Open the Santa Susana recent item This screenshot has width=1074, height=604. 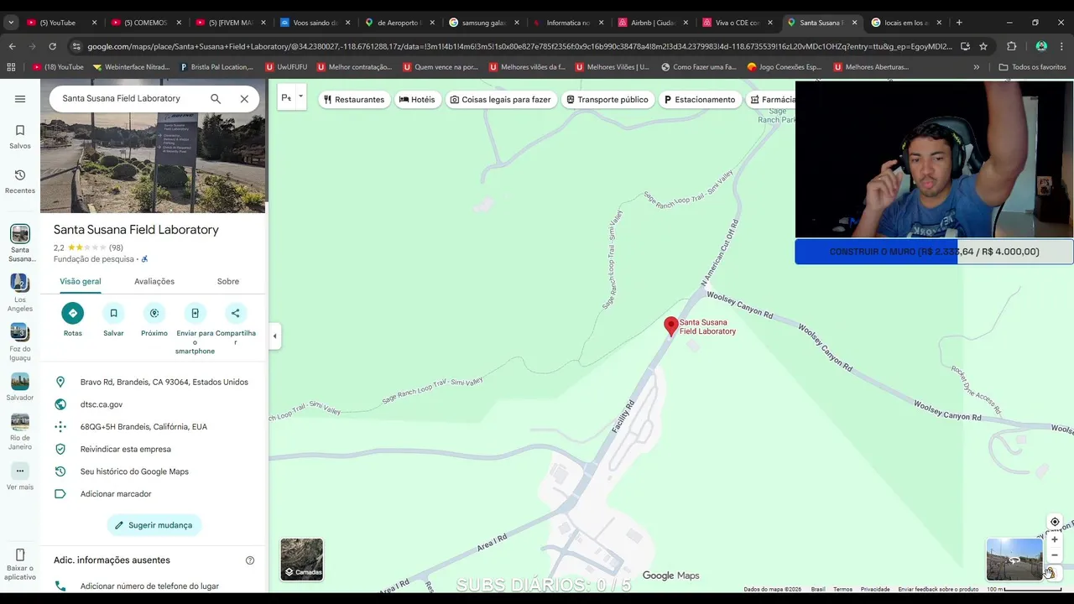pyautogui.click(x=20, y=243)
